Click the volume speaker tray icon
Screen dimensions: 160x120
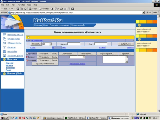(132, 118)
